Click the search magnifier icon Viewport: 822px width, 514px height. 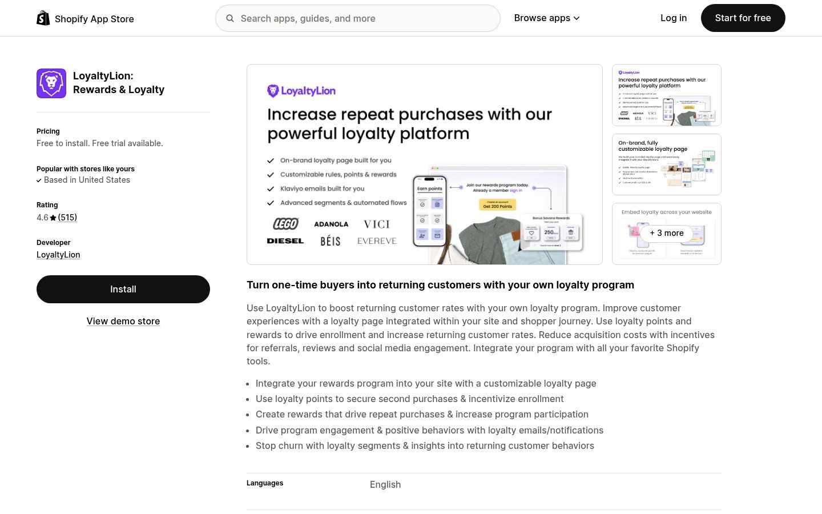pyautogui.click(x=230, y=18)
